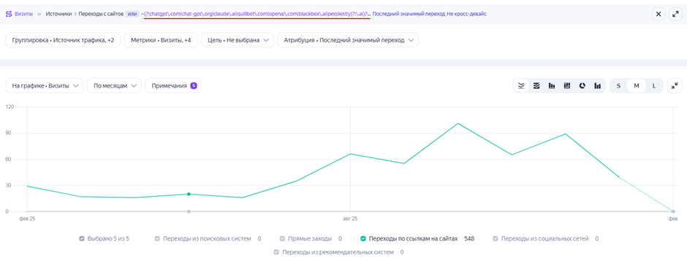
Task: Click Переходы с сайтов condition
Action: tap(101, 14)
